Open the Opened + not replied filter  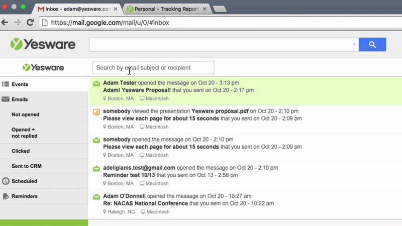click(x=44, y=133)
